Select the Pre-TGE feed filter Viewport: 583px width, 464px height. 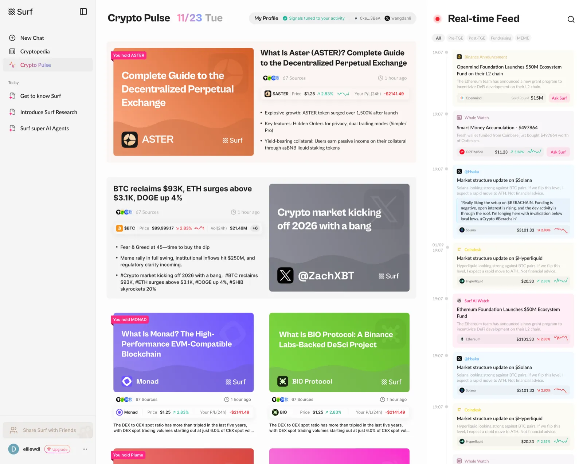tap(455, 38)
